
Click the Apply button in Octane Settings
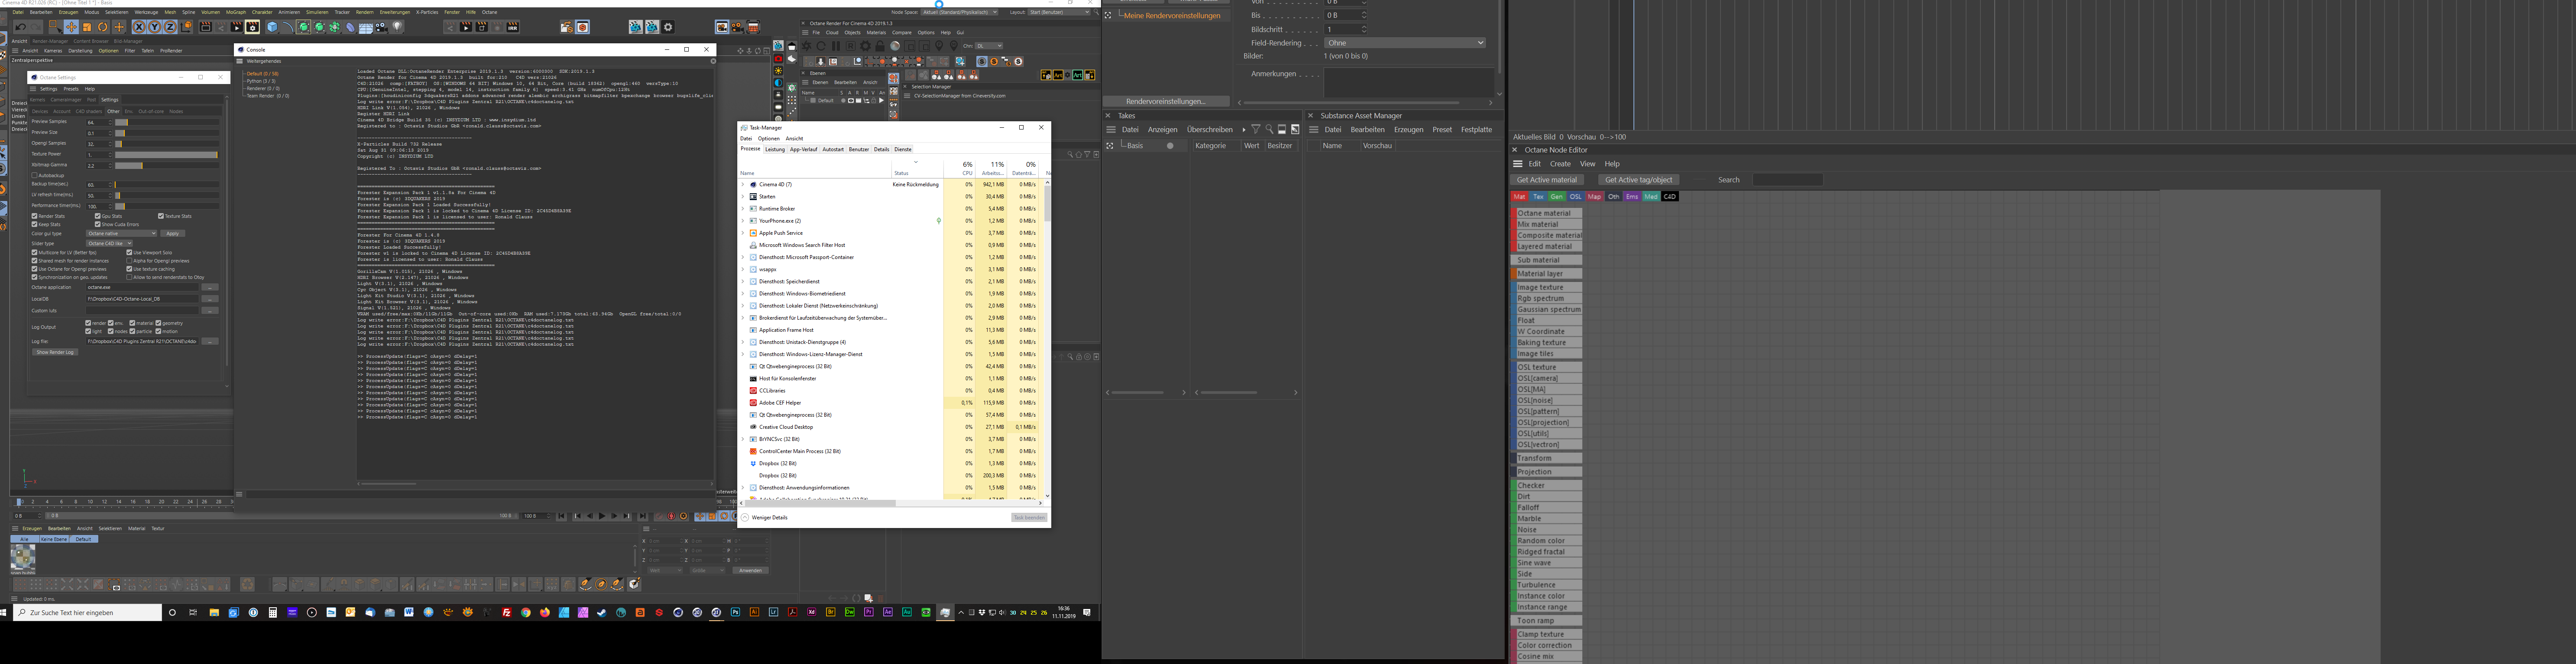click(173, 233)
